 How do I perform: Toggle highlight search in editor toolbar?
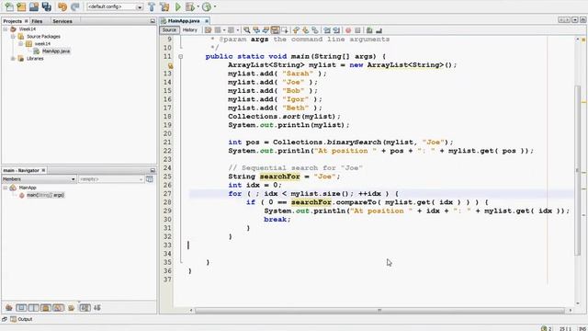coord(275,30)
